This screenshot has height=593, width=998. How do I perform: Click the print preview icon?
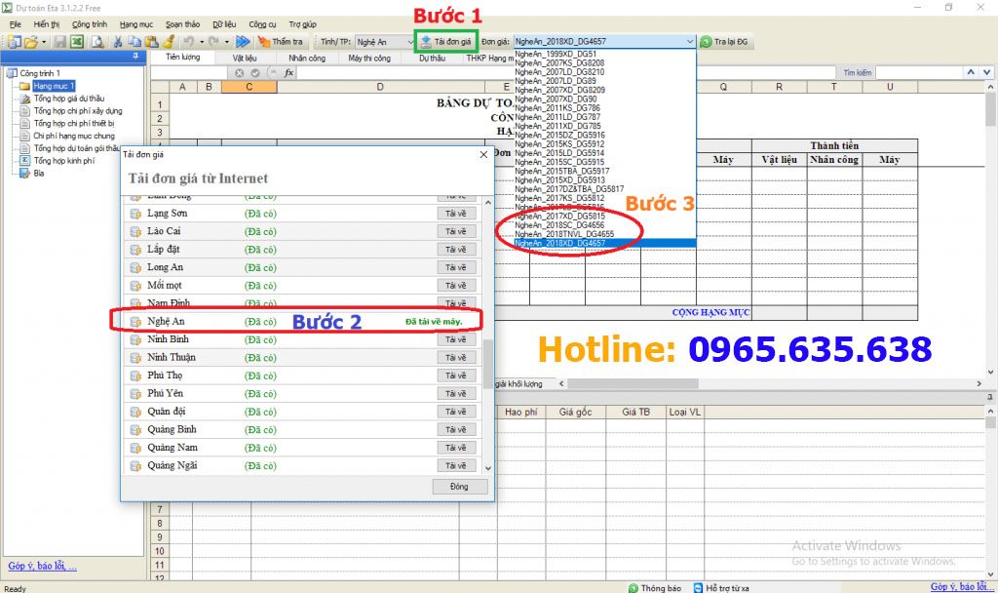click(x=97, y=42)
